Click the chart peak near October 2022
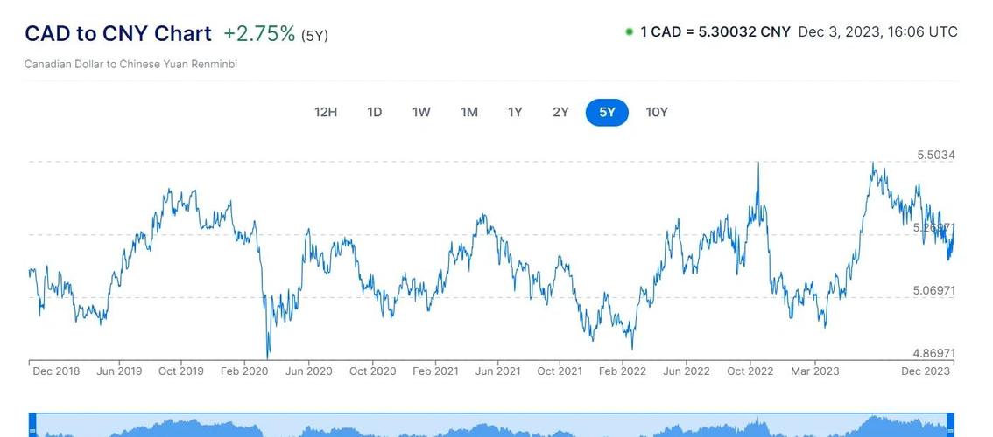Viewport: 993px width, 437px height. point(757,166)
